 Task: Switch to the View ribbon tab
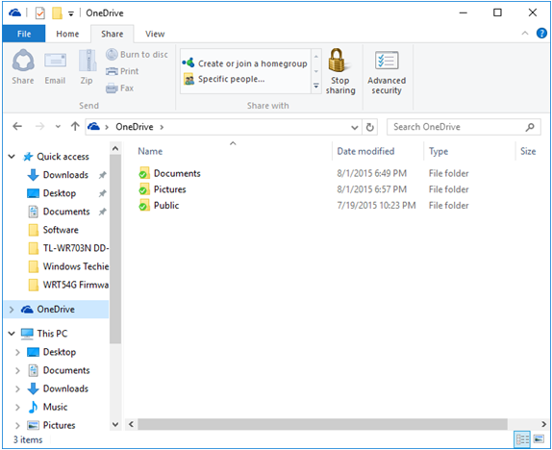(x=155, y=34)
